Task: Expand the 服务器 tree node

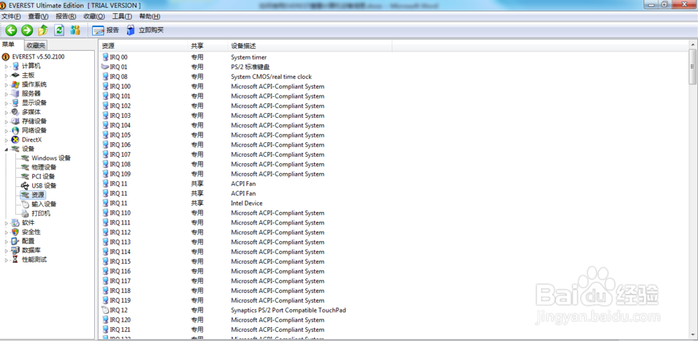Action: [x=6, y=94]
